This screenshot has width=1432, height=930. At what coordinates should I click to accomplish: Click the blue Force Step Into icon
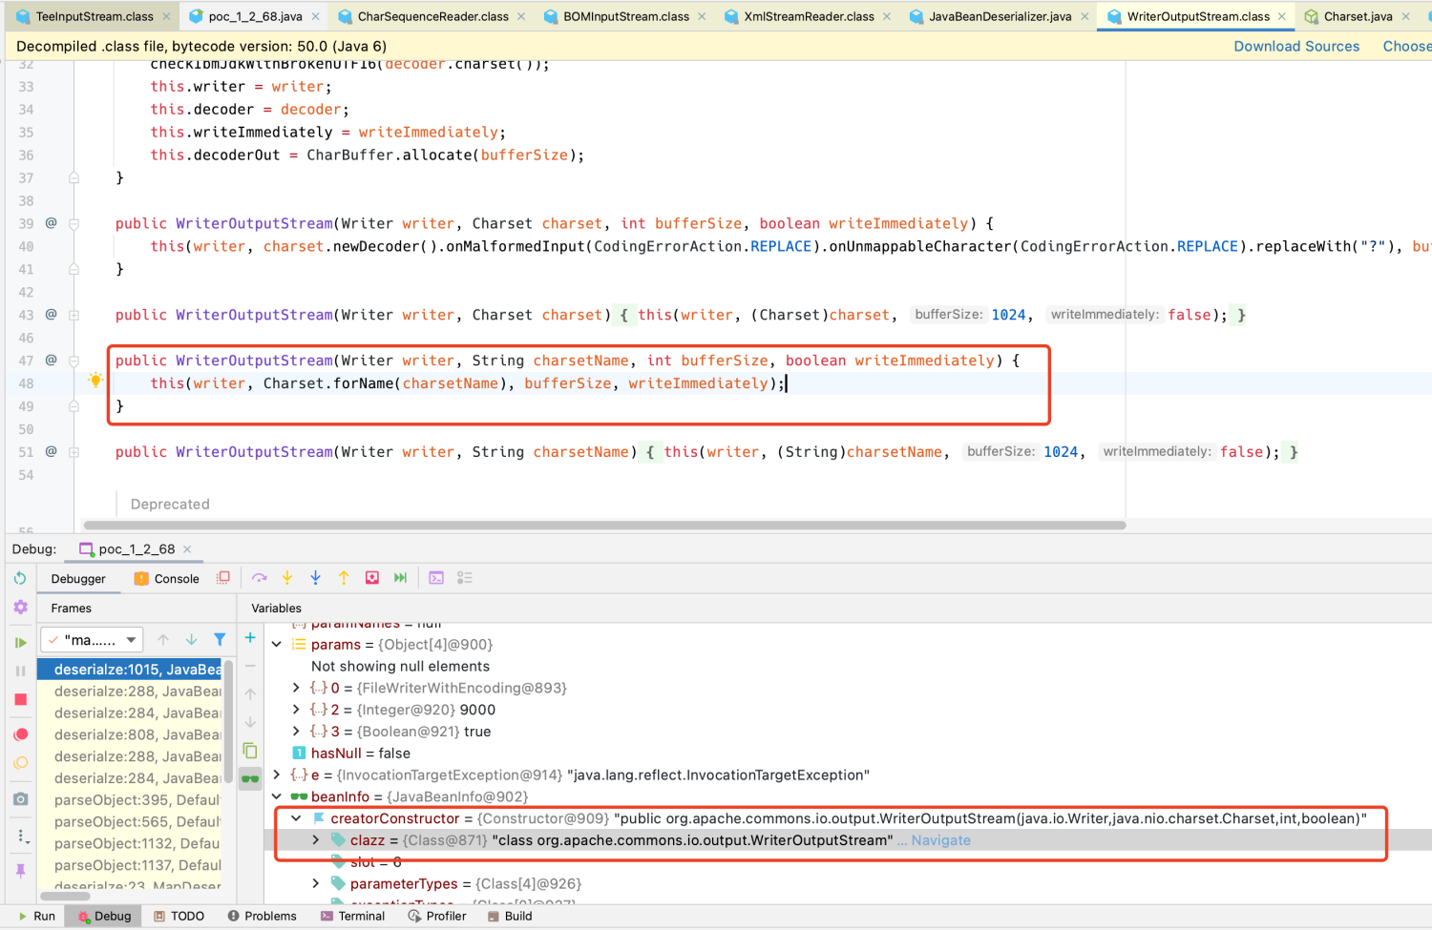(x=316, y=578)
